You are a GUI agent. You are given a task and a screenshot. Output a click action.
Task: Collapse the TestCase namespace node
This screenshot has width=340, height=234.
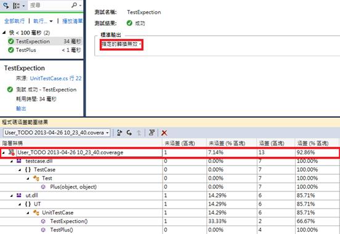click(20, 170)
